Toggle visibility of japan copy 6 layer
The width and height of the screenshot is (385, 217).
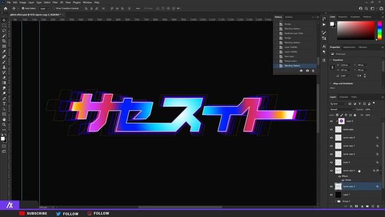click(331, 154)
